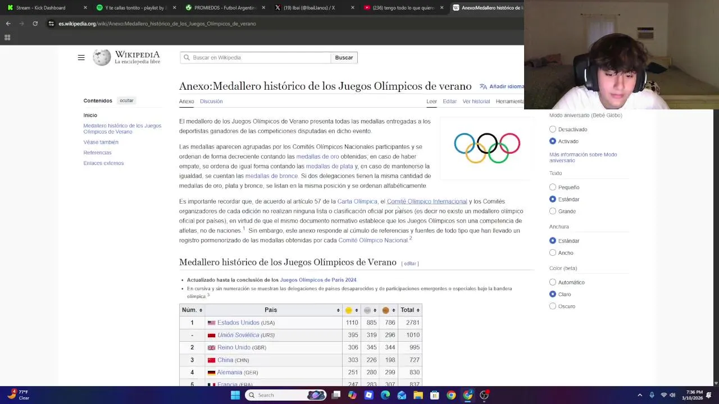Open the Discusión tab of the article
The height and width of the screenshot is (404, 719).
point(211,102)
